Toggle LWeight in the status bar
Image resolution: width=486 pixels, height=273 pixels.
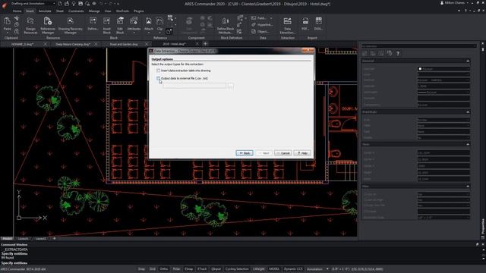point(259,269)
